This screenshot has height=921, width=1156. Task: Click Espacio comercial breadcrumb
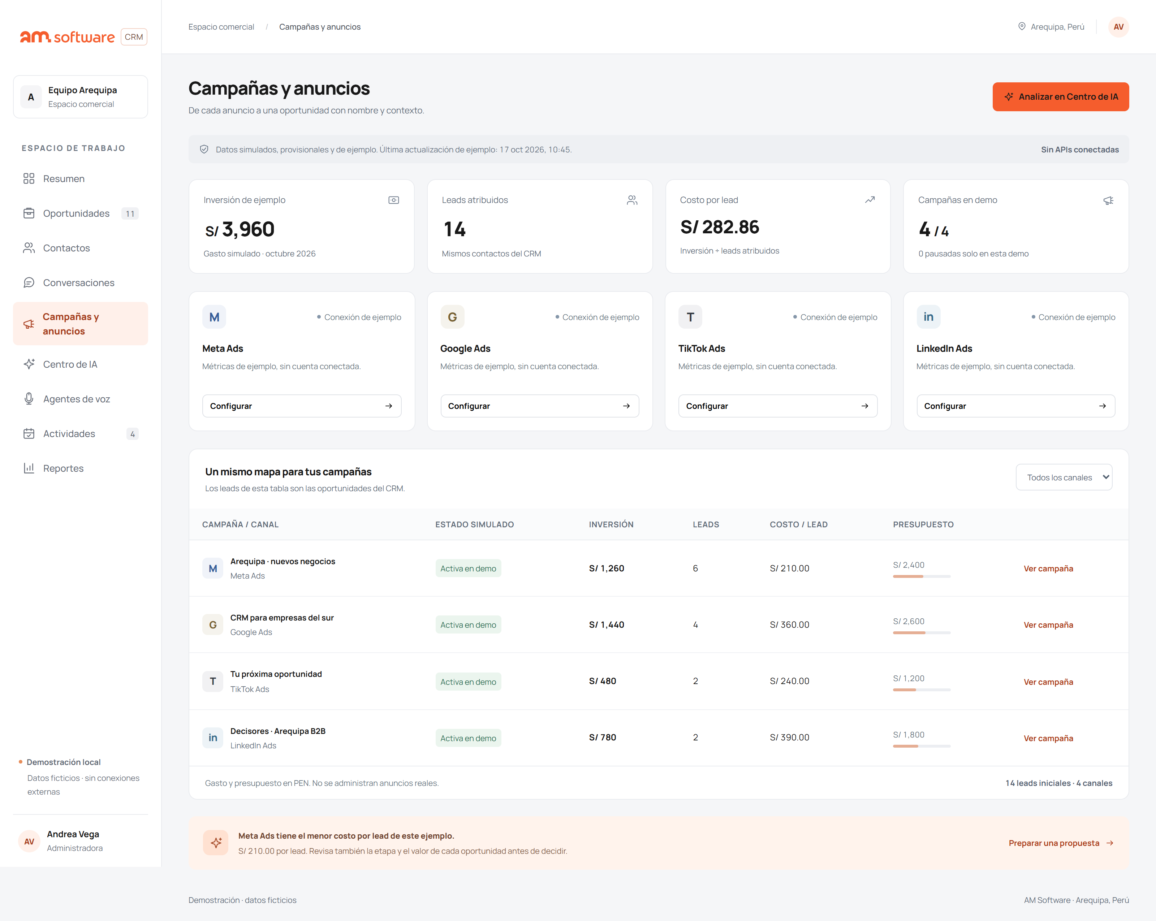[221, 27]
